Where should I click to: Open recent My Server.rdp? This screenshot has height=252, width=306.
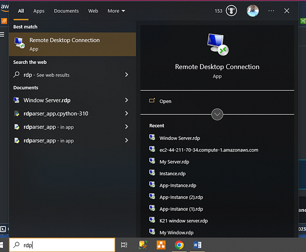tap(174, 162)
